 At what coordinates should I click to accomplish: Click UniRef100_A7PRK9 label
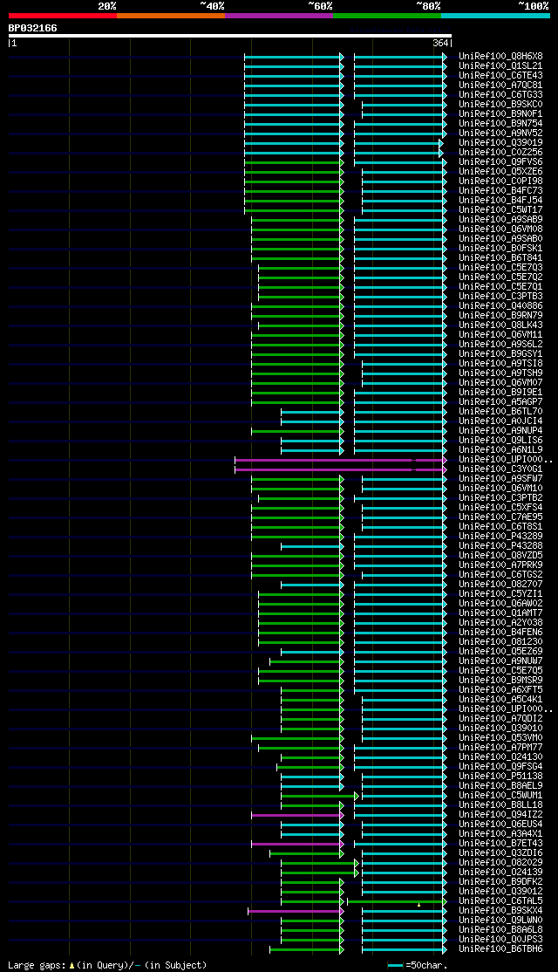(x=501, y=565)
